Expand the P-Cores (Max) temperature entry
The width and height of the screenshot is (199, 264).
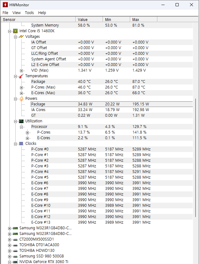coord(21,88)
